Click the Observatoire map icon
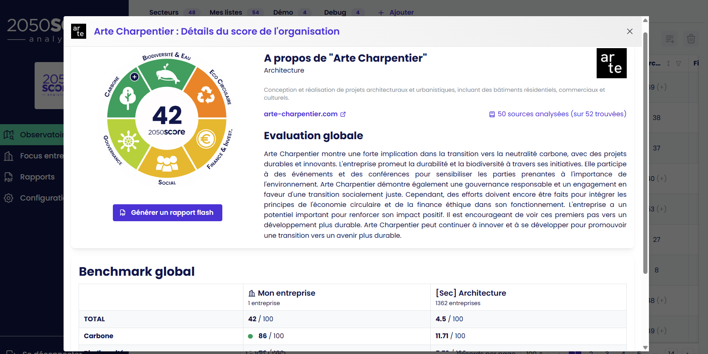708x354 pixels. [9, 135]
